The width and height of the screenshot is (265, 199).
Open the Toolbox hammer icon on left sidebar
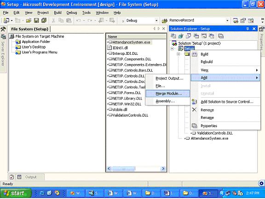click(x=3, y=29)
